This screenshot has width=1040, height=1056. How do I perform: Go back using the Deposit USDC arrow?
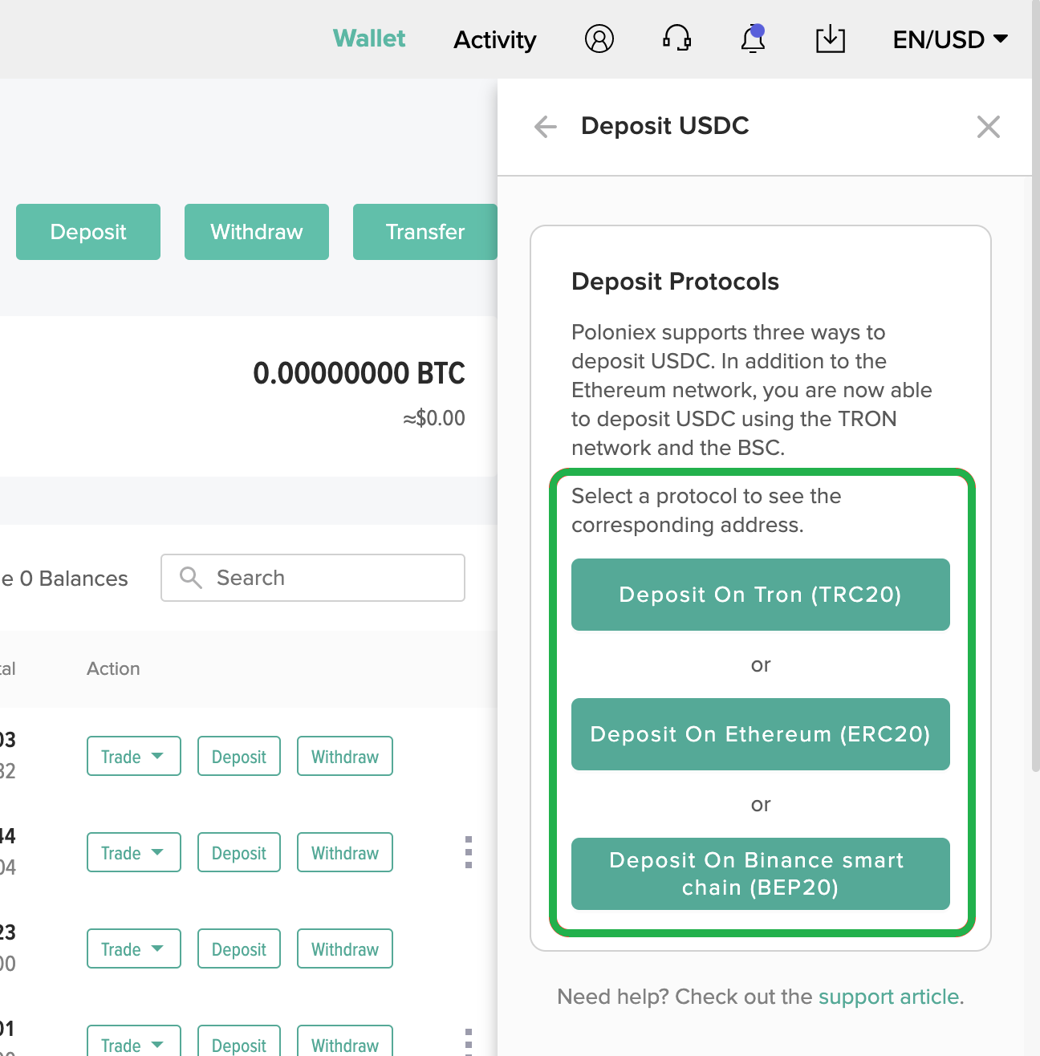pyautogui.click(x=546, y=126)
